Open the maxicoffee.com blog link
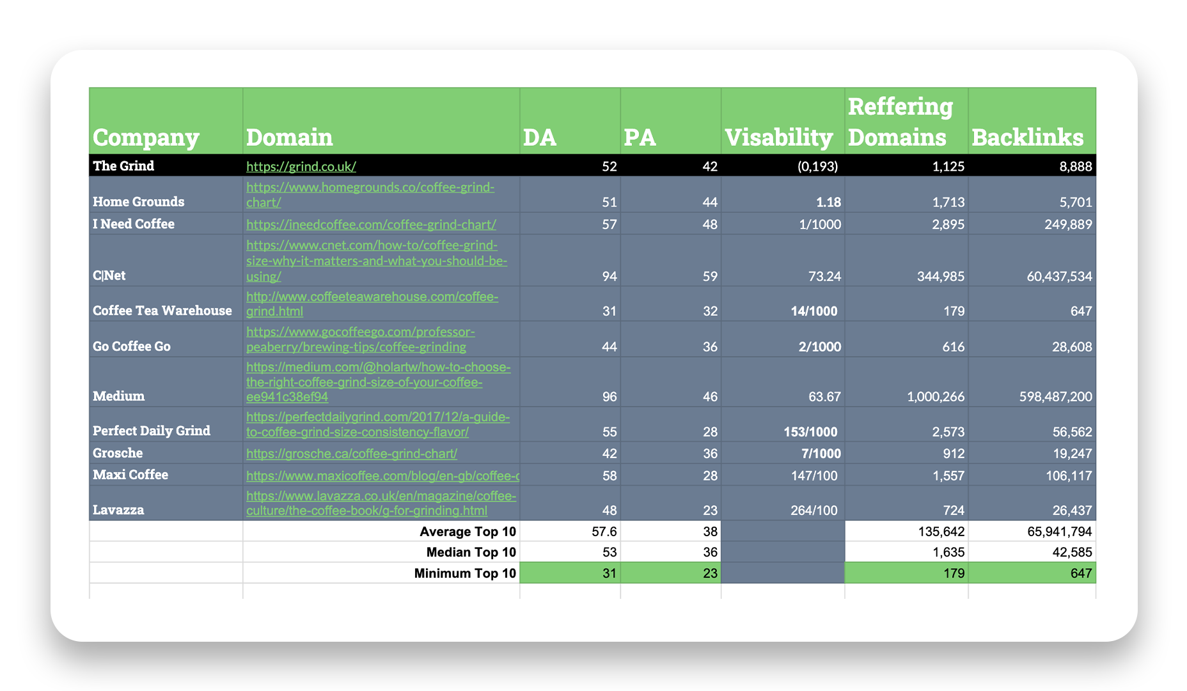The width and height of the screenshot is (1187, 691). pyautogui.click(x=382, y=476)
